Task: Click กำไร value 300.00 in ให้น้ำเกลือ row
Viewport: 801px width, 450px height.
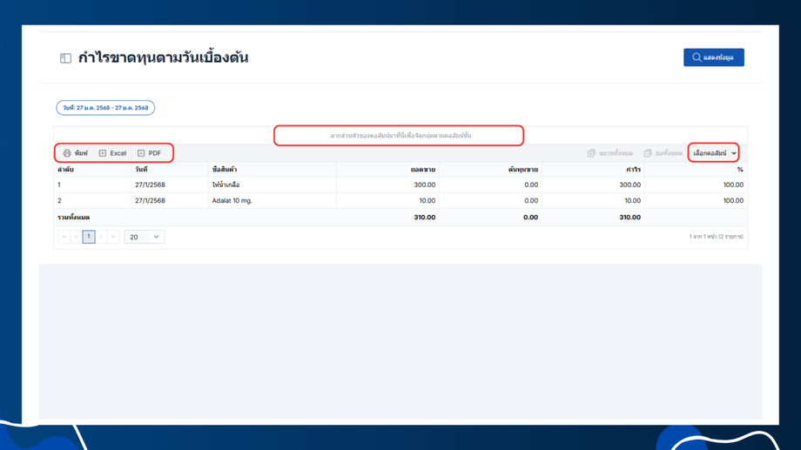Action: coord(593,185)
